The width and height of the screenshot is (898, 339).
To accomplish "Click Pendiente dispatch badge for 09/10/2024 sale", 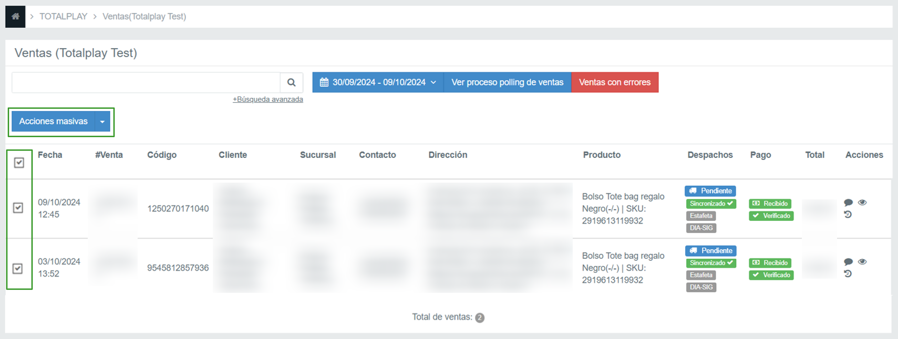I will pyautogui.click(x=710, y=191).
